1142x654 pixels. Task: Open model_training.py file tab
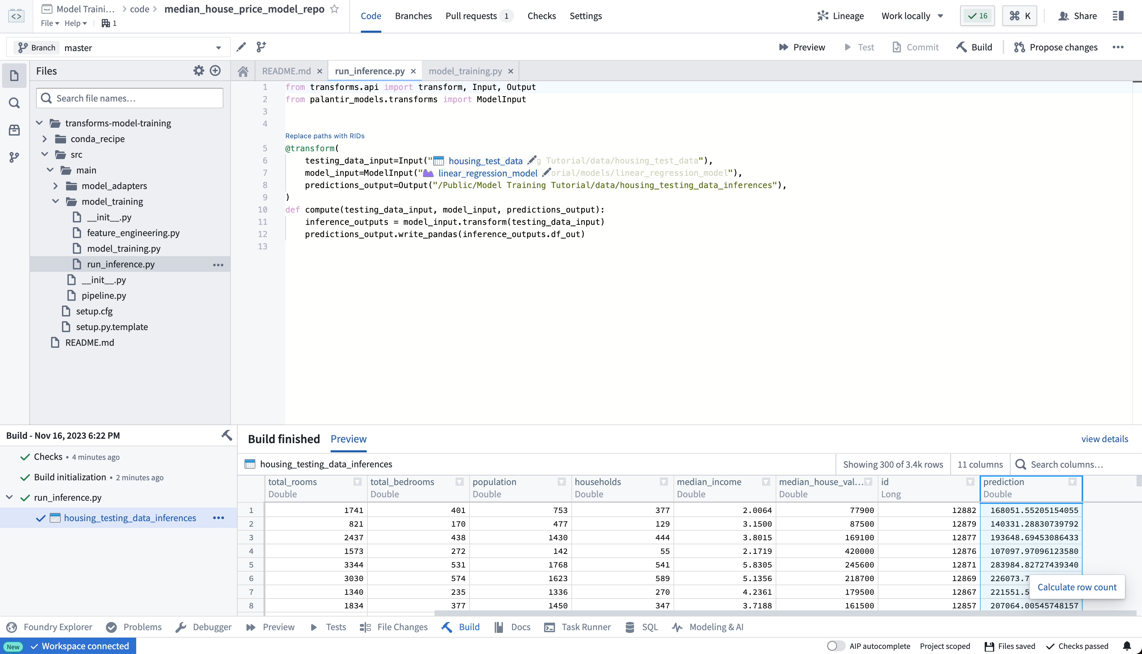point(465,71)
